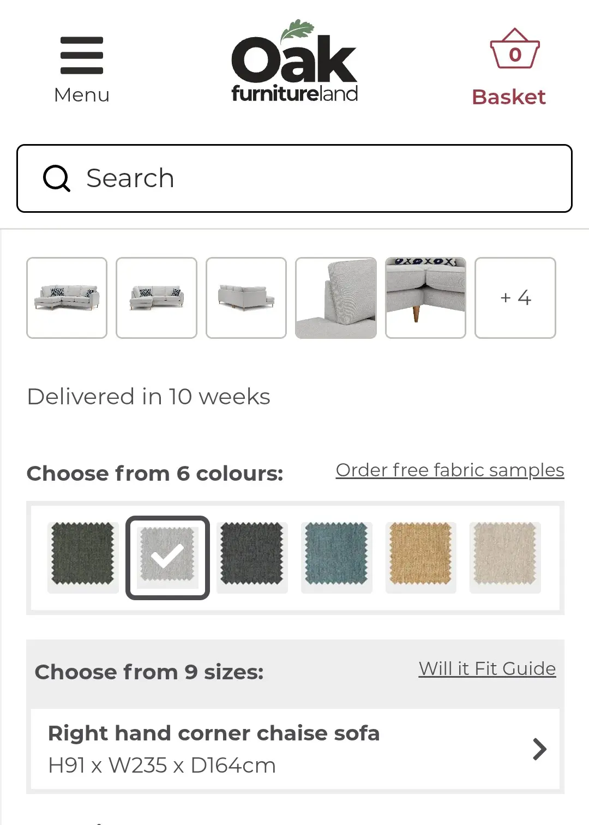Select the dark green fabric swatch
The image size is (589, 825).
coord(83,557)
